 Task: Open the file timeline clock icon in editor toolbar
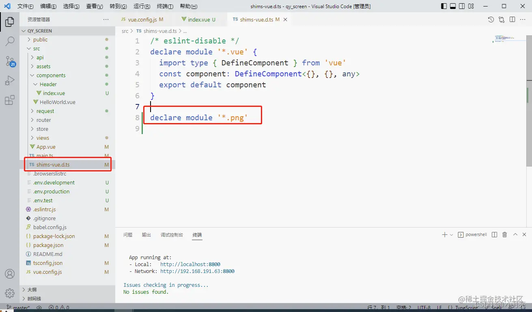(x=491, y=19)
